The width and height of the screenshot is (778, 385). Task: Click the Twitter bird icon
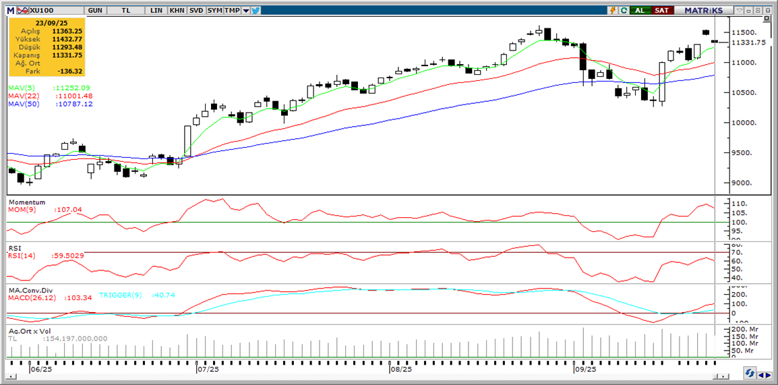pyautogui.click(x=256, y=10)
